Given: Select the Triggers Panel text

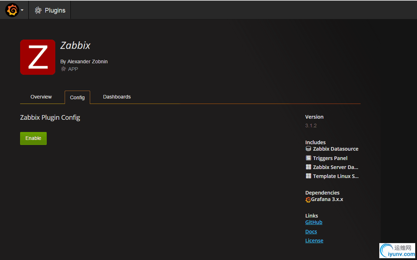Looking at the screenshot, I should click(330, 158).
